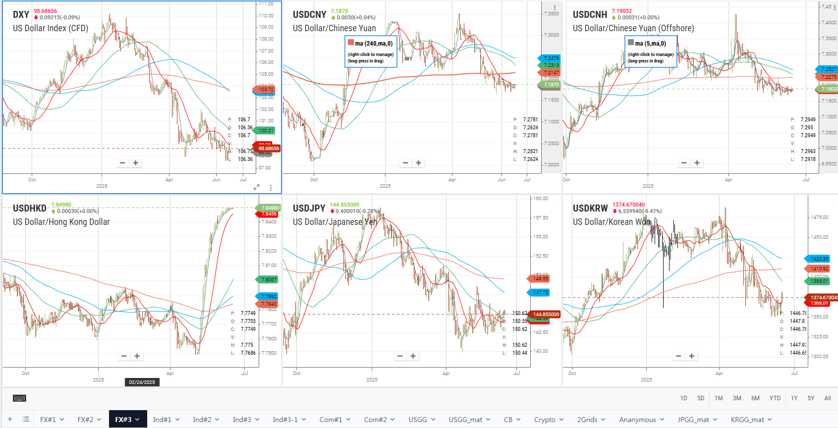Screen dimensions: 838x428
Task: Zoom in on the USDJPY chart
Action: (413, 356)
